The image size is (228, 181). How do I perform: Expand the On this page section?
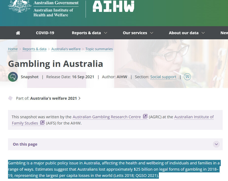[x=216, y=144]
